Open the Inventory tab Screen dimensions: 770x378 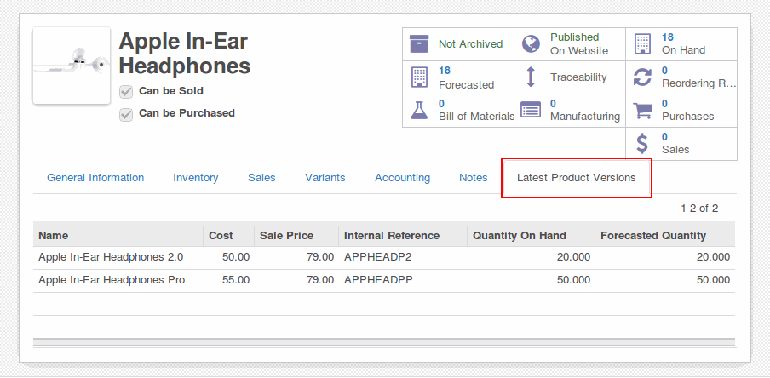(x=195, y=178)
